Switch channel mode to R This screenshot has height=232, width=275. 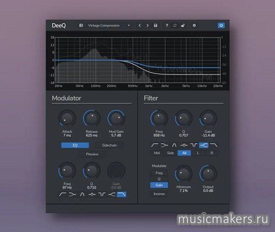(212, 153)
